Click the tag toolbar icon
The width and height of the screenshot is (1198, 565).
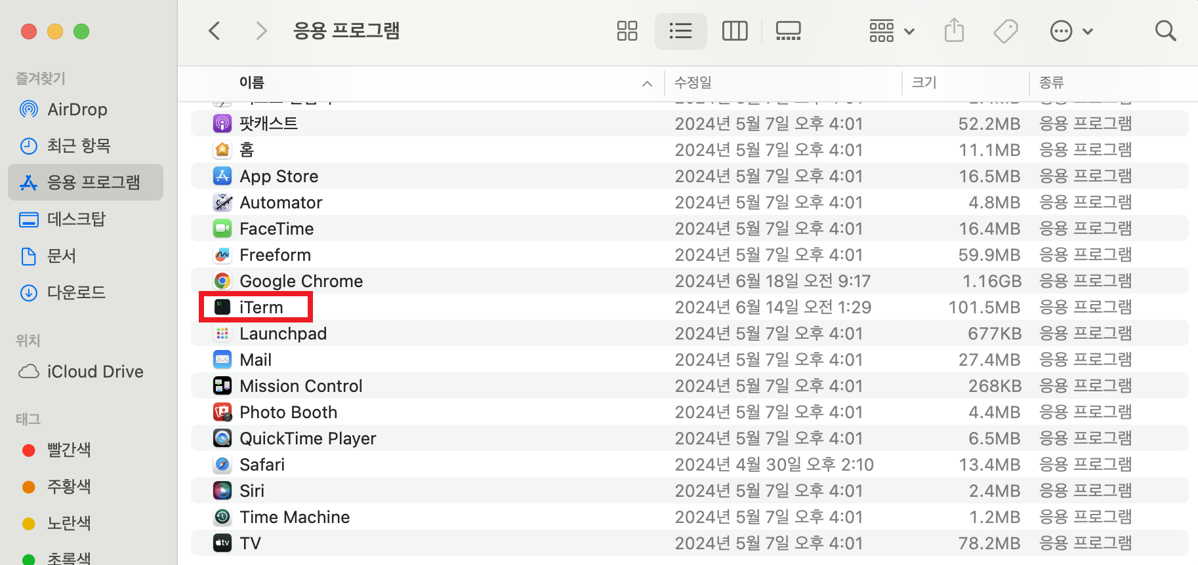click(x=1005, y=31)
